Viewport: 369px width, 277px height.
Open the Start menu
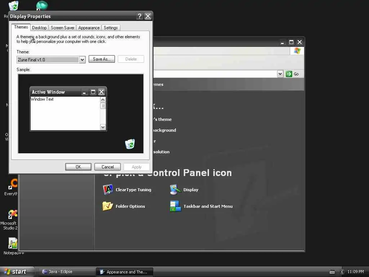coord(15,272)
